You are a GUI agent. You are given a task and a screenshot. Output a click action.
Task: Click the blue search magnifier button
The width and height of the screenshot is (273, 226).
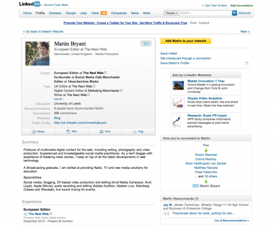[x=234, y=13]
